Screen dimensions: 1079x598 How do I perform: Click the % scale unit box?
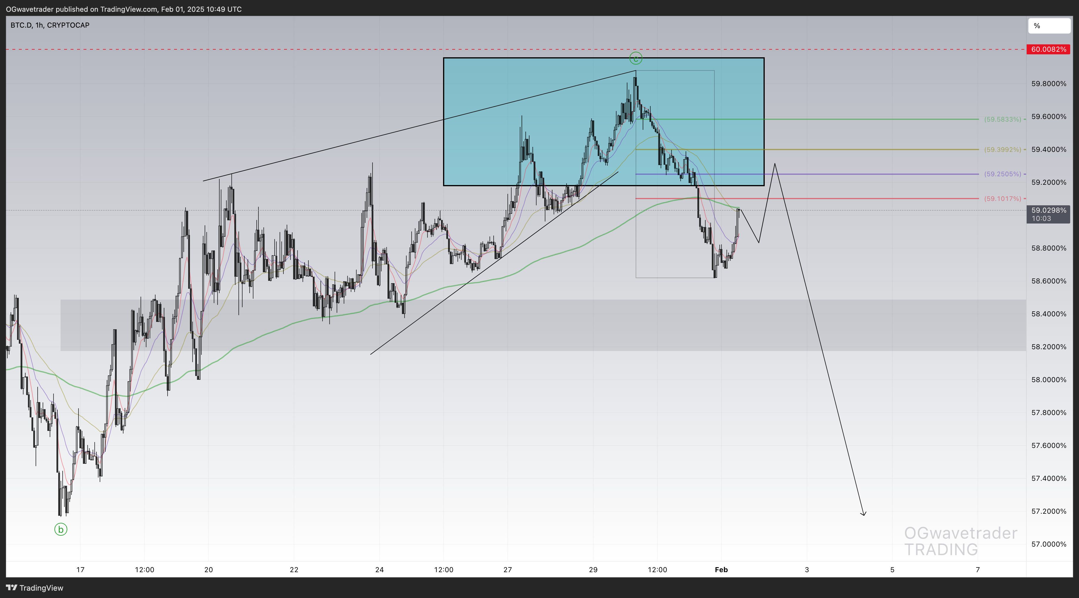1049,26
